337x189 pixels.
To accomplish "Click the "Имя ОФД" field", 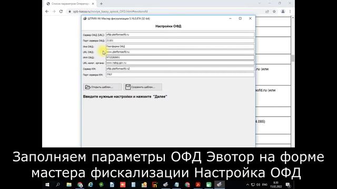I will pos(180,46).
